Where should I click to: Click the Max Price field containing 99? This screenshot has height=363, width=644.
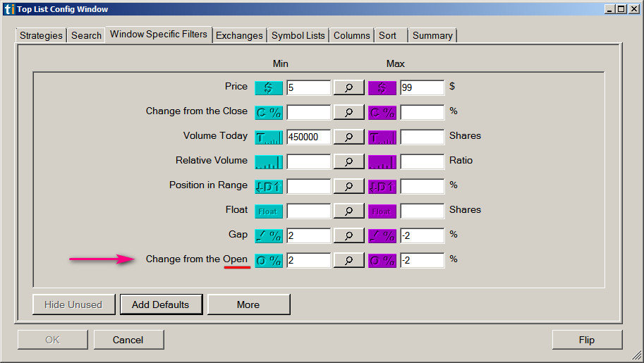pyautogui.click(x=423, y=87)
